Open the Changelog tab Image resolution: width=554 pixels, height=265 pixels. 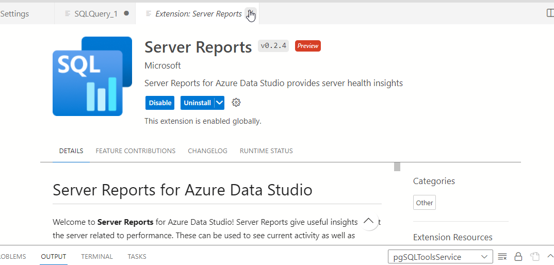[207, 151]
